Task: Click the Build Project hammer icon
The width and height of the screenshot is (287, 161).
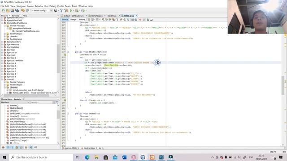Action: pos(61,11)
